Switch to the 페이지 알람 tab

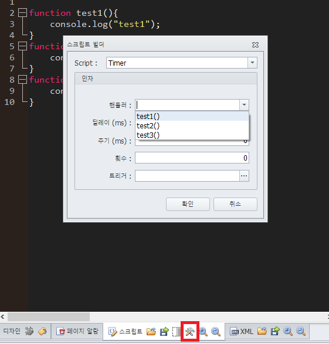point(77,331)
